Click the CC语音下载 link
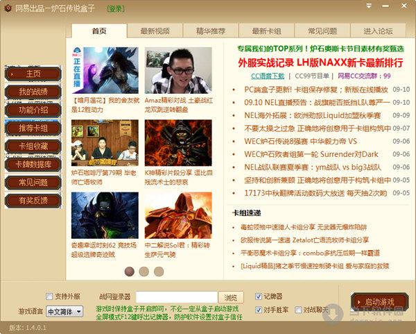Viewport: 416px width, 334px height. point(268,76)
